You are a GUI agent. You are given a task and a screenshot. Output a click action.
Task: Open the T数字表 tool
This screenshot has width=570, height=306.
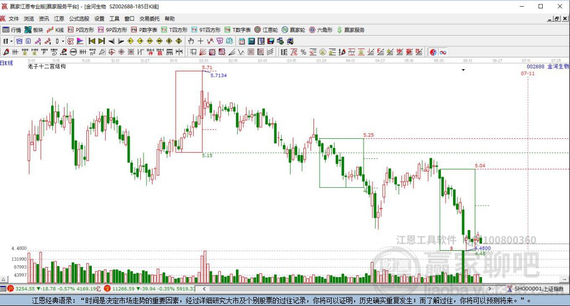coord(237,30)
